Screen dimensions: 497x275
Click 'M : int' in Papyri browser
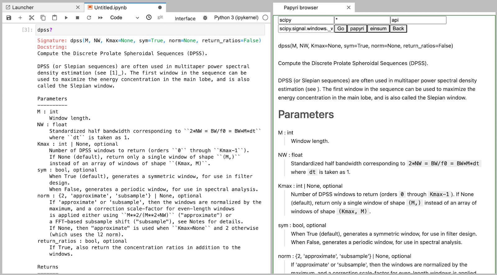click(286, 133)
